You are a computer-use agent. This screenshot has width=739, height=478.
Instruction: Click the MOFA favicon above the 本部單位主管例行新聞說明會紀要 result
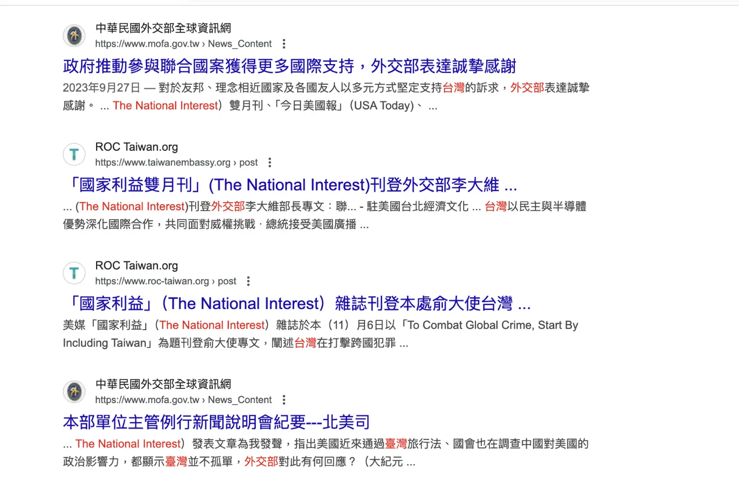(x=74, y=392)
